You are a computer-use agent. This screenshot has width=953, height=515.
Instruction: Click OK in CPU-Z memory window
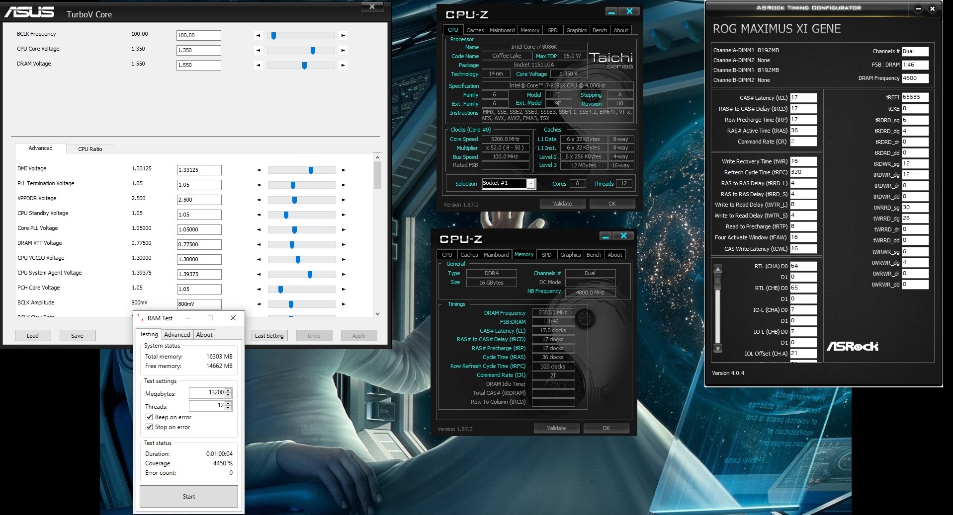point(606,428)
